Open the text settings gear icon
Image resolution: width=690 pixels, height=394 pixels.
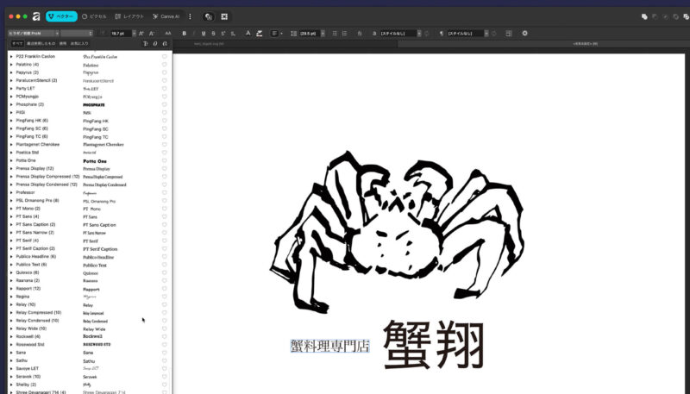tap(524, 34)
